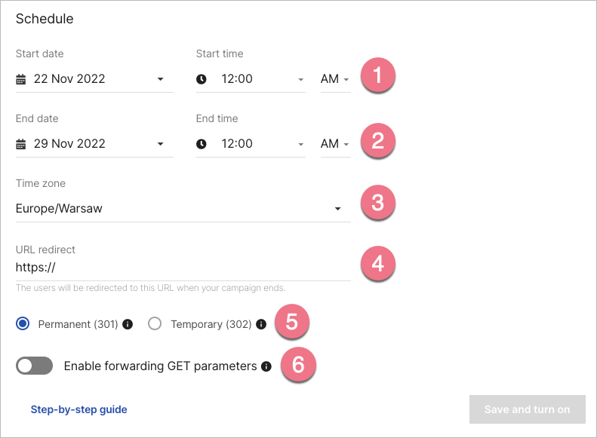This screenshot has height=438, width=597.
Task: Open the start date dropdown
Action: pyautogui.click(x=161, y=79)
